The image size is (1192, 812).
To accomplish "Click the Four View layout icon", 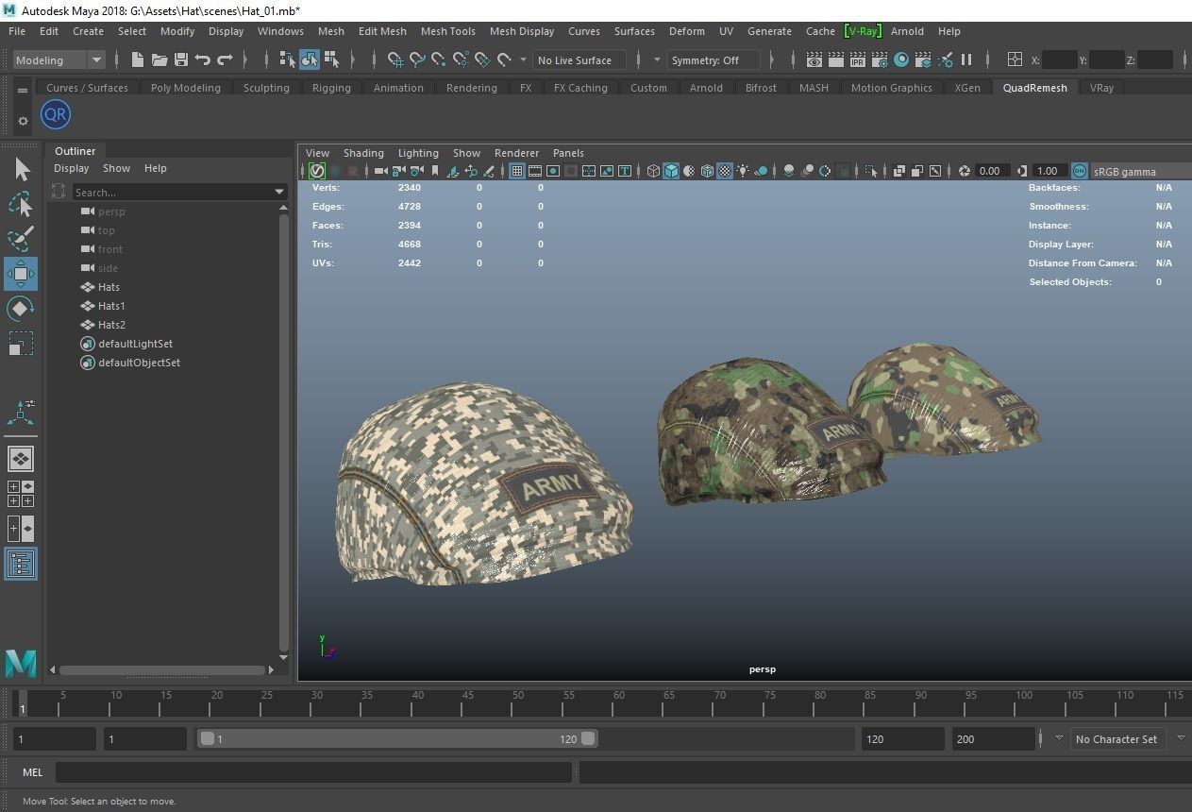I will 21,494.
